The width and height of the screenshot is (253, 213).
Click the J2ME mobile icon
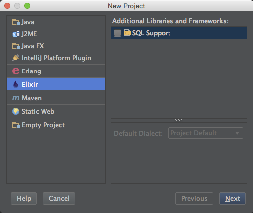coord(16,34)
